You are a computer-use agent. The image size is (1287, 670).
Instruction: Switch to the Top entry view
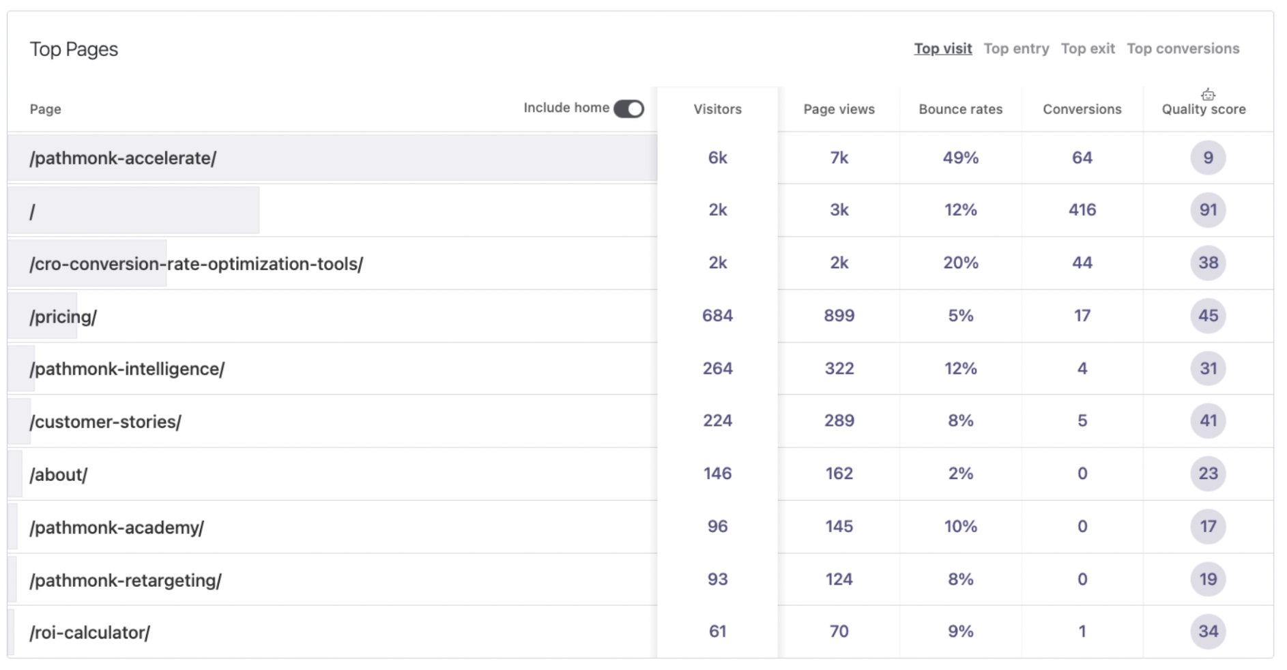pos(1016,48)
